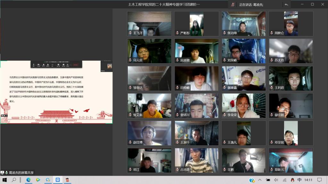Expand the hidden system tray icons chevron

[x=260, y=180]
